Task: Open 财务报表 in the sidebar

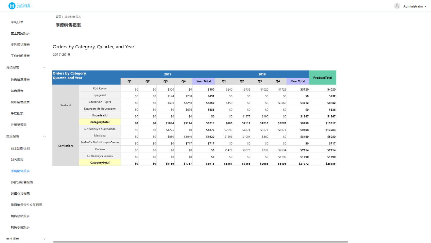Action: tap(17, 160)
